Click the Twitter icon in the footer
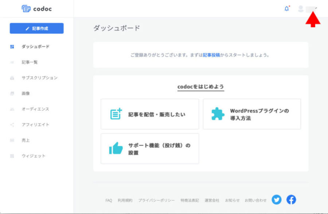Viewport: 328px width, 214px height. pyautogui.click(x=277, y=199)
